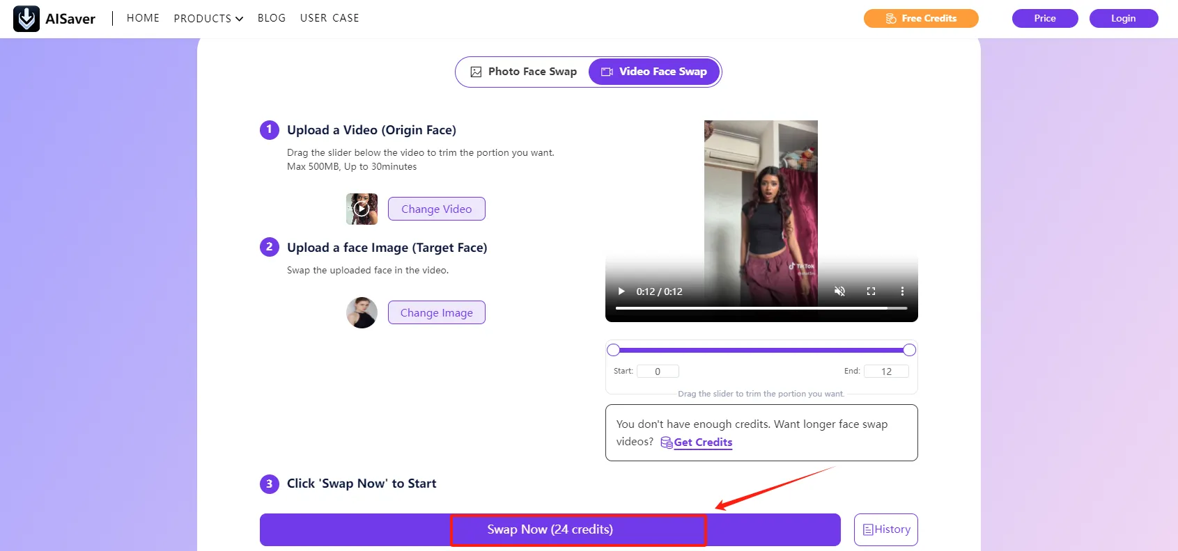Go to the HOME page

[143, 18]
